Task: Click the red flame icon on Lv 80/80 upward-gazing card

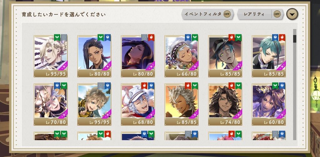Action: click(151, 37)
